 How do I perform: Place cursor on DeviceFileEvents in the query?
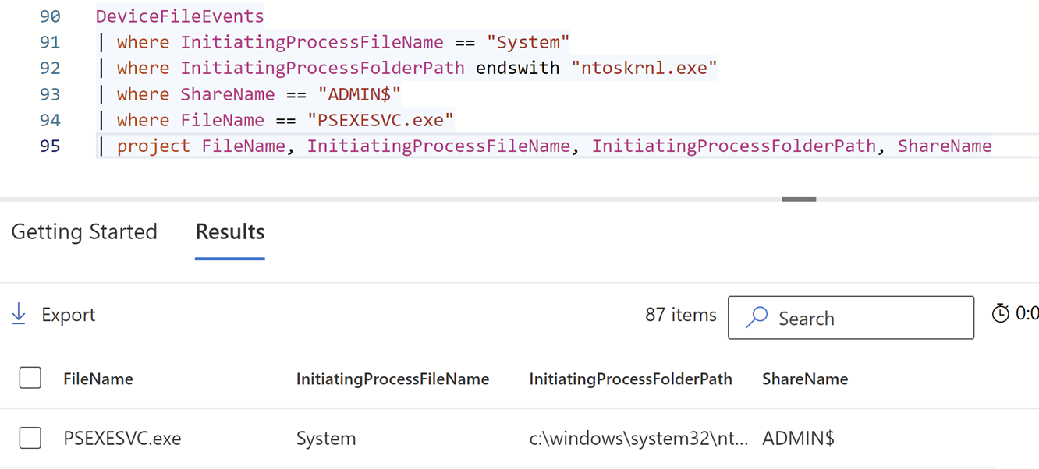tap(179, 16)
